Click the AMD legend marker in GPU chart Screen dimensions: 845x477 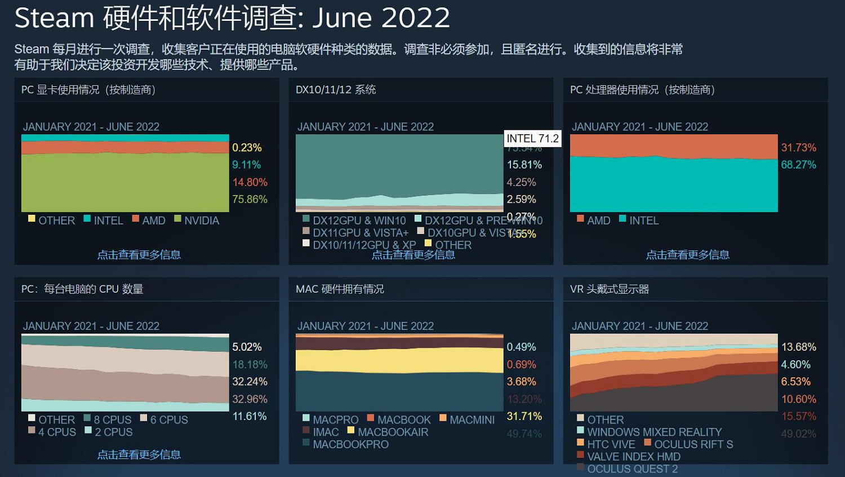(135, 219)
